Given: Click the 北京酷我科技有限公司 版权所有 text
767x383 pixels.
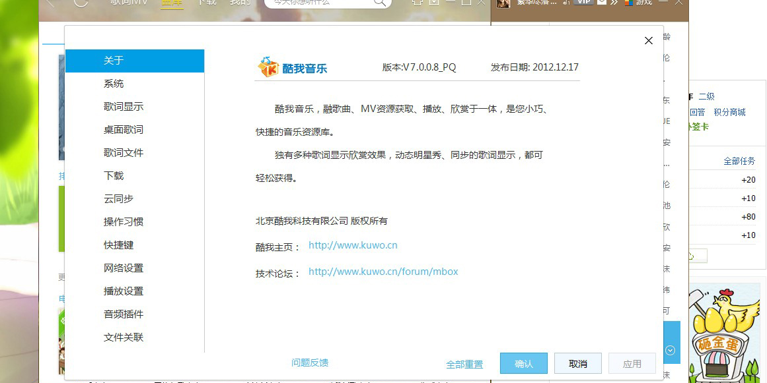Looking at the screenshot, I should 321,221.
